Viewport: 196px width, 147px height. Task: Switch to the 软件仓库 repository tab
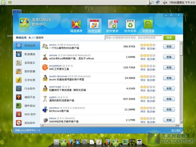tap(94, 26)
